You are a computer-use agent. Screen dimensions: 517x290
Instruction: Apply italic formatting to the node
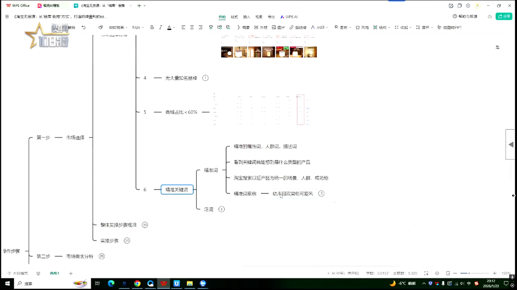point(161,27)
